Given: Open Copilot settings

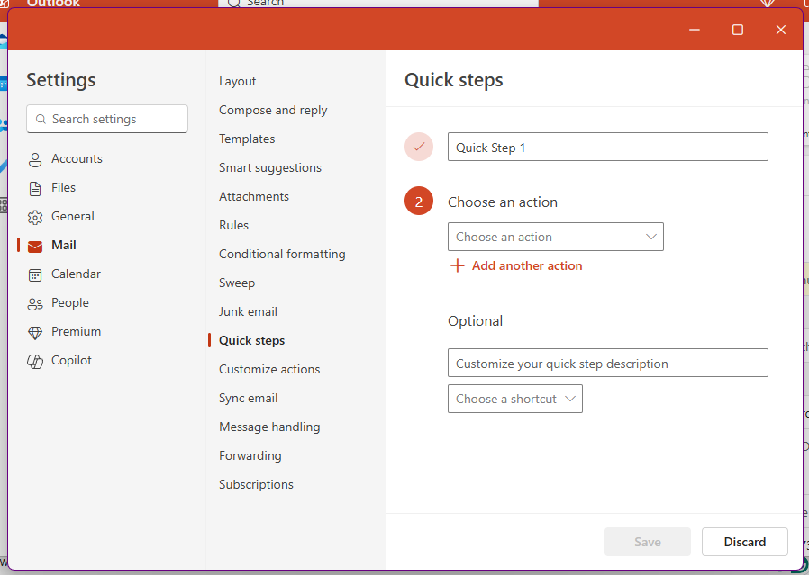Looking at the screenshot, I should click(x=71, y=361).
